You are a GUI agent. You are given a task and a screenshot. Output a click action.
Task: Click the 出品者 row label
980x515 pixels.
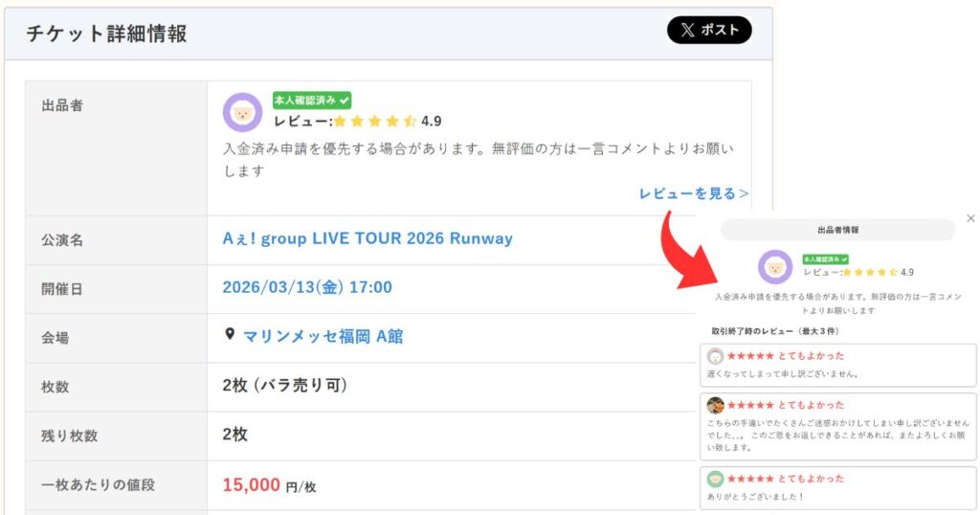(x=62, y=105)
